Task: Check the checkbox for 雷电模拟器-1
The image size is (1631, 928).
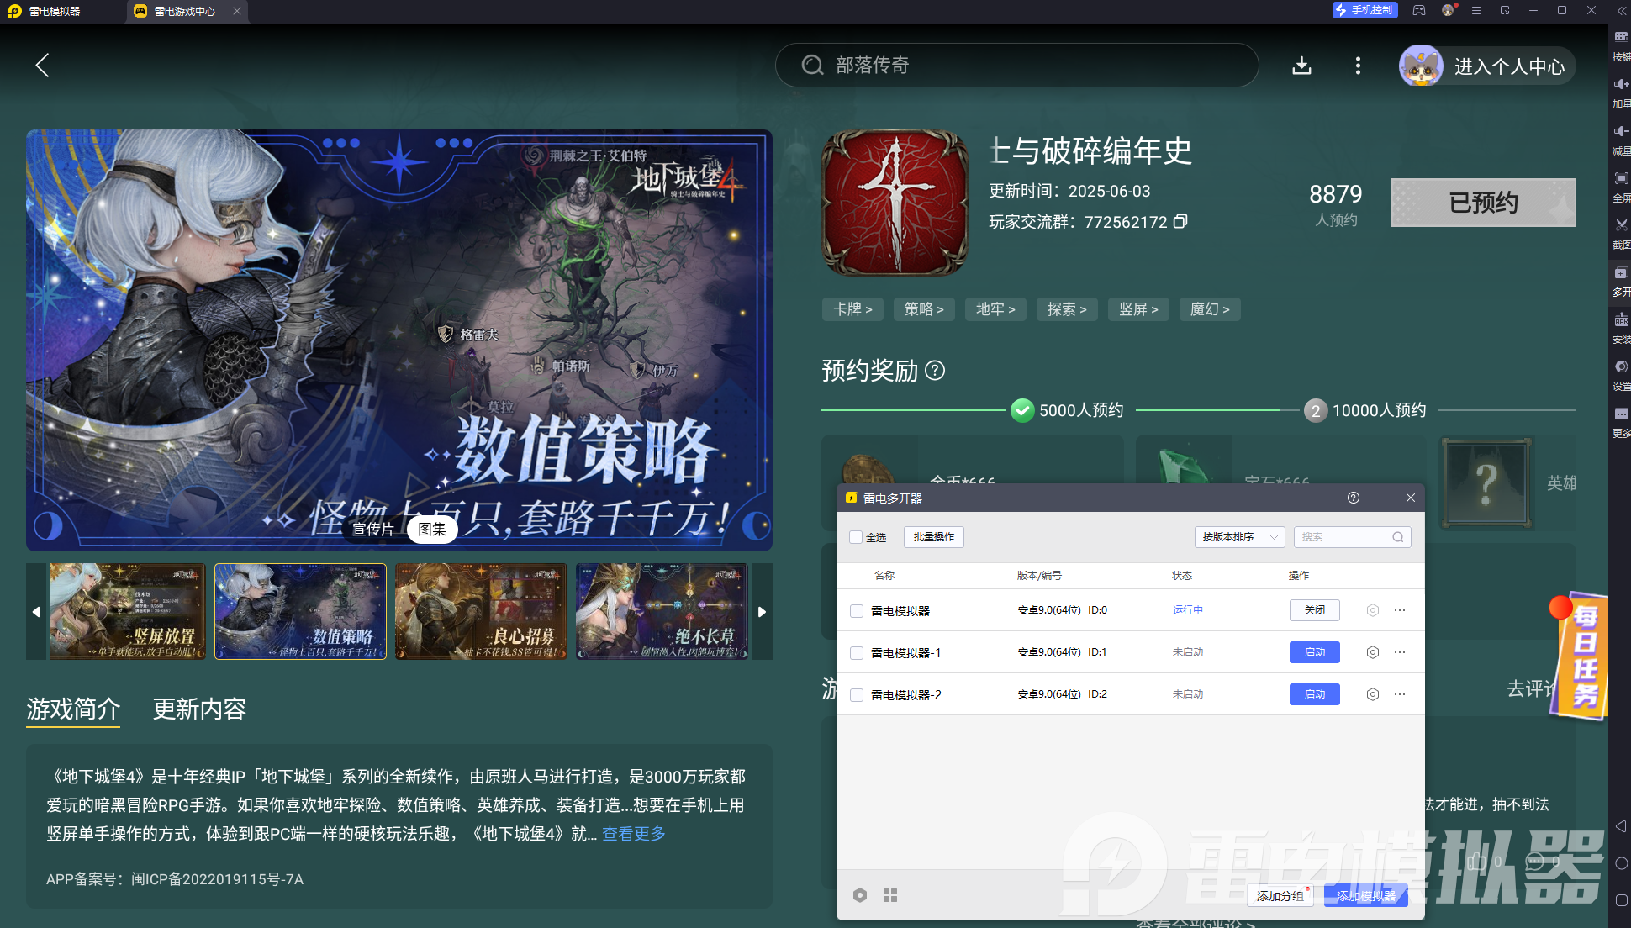Action: click(x=857, y=652)
